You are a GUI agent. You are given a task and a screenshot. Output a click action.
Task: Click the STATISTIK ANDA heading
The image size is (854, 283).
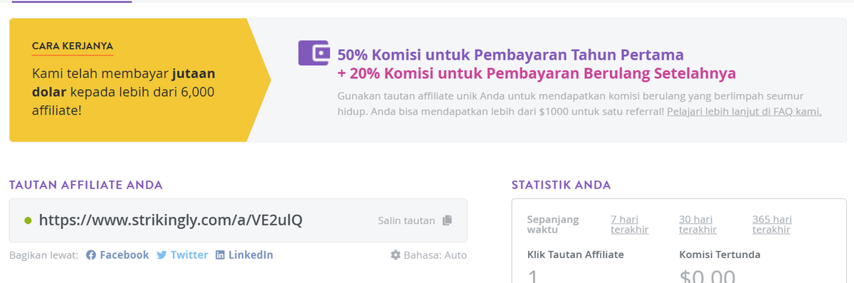click(x=561, y=185)
